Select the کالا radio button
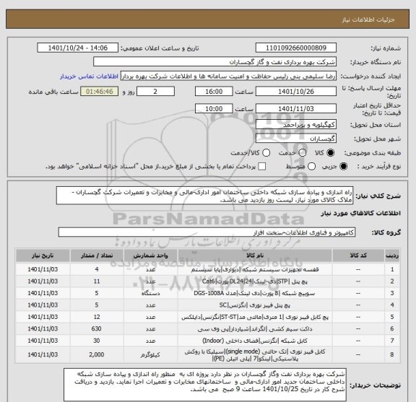Screen dimensions: 416x402 [x=331, y=153]
